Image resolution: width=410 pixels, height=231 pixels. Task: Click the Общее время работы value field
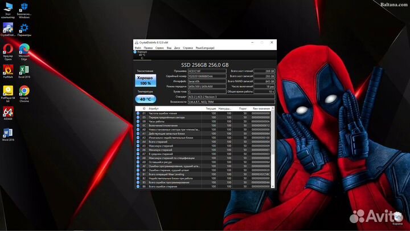click(264, 92)
